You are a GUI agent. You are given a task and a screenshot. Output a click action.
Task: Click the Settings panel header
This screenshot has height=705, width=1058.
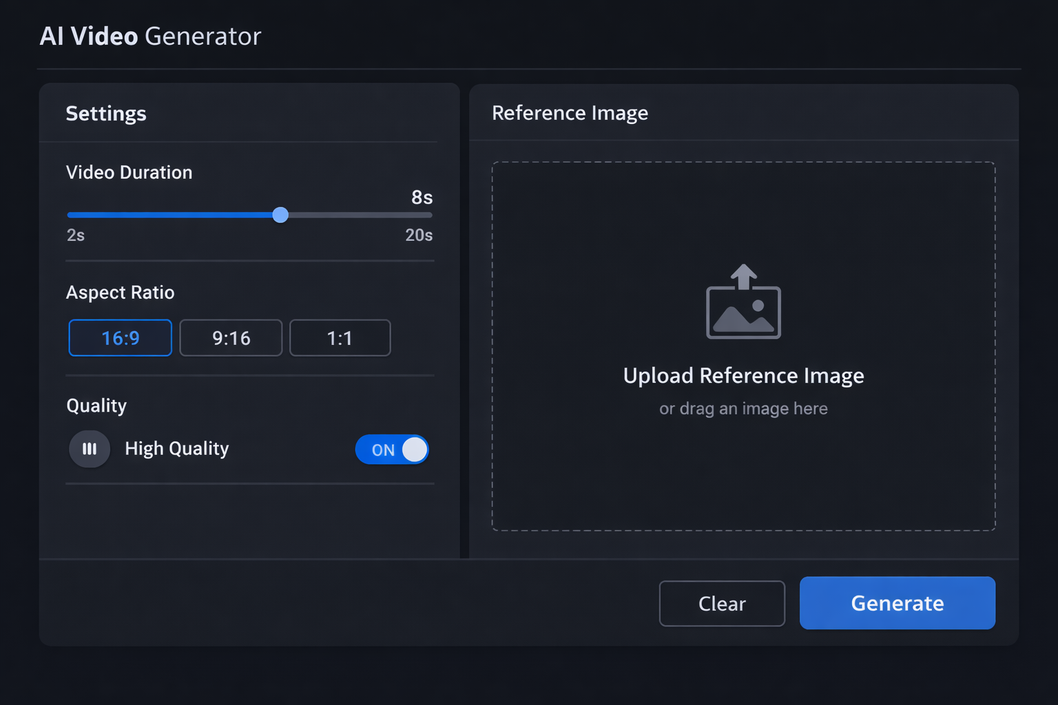click(x=106, y=113)
